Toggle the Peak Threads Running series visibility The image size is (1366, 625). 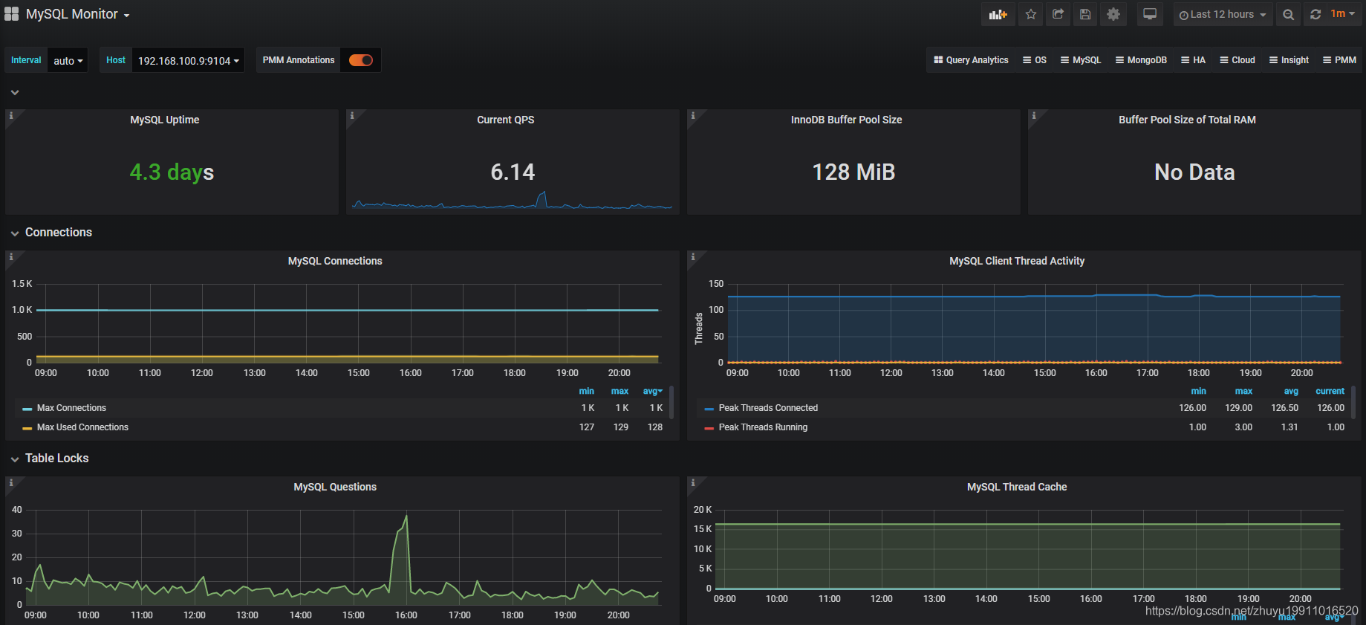pyautogui.click(x=763, y=427)
